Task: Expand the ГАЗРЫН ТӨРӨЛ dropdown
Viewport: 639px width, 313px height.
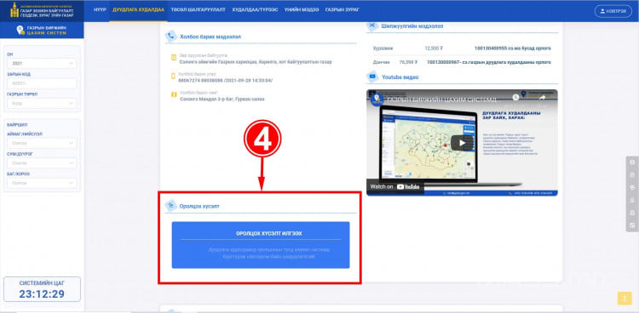Action: pos(42,104)
